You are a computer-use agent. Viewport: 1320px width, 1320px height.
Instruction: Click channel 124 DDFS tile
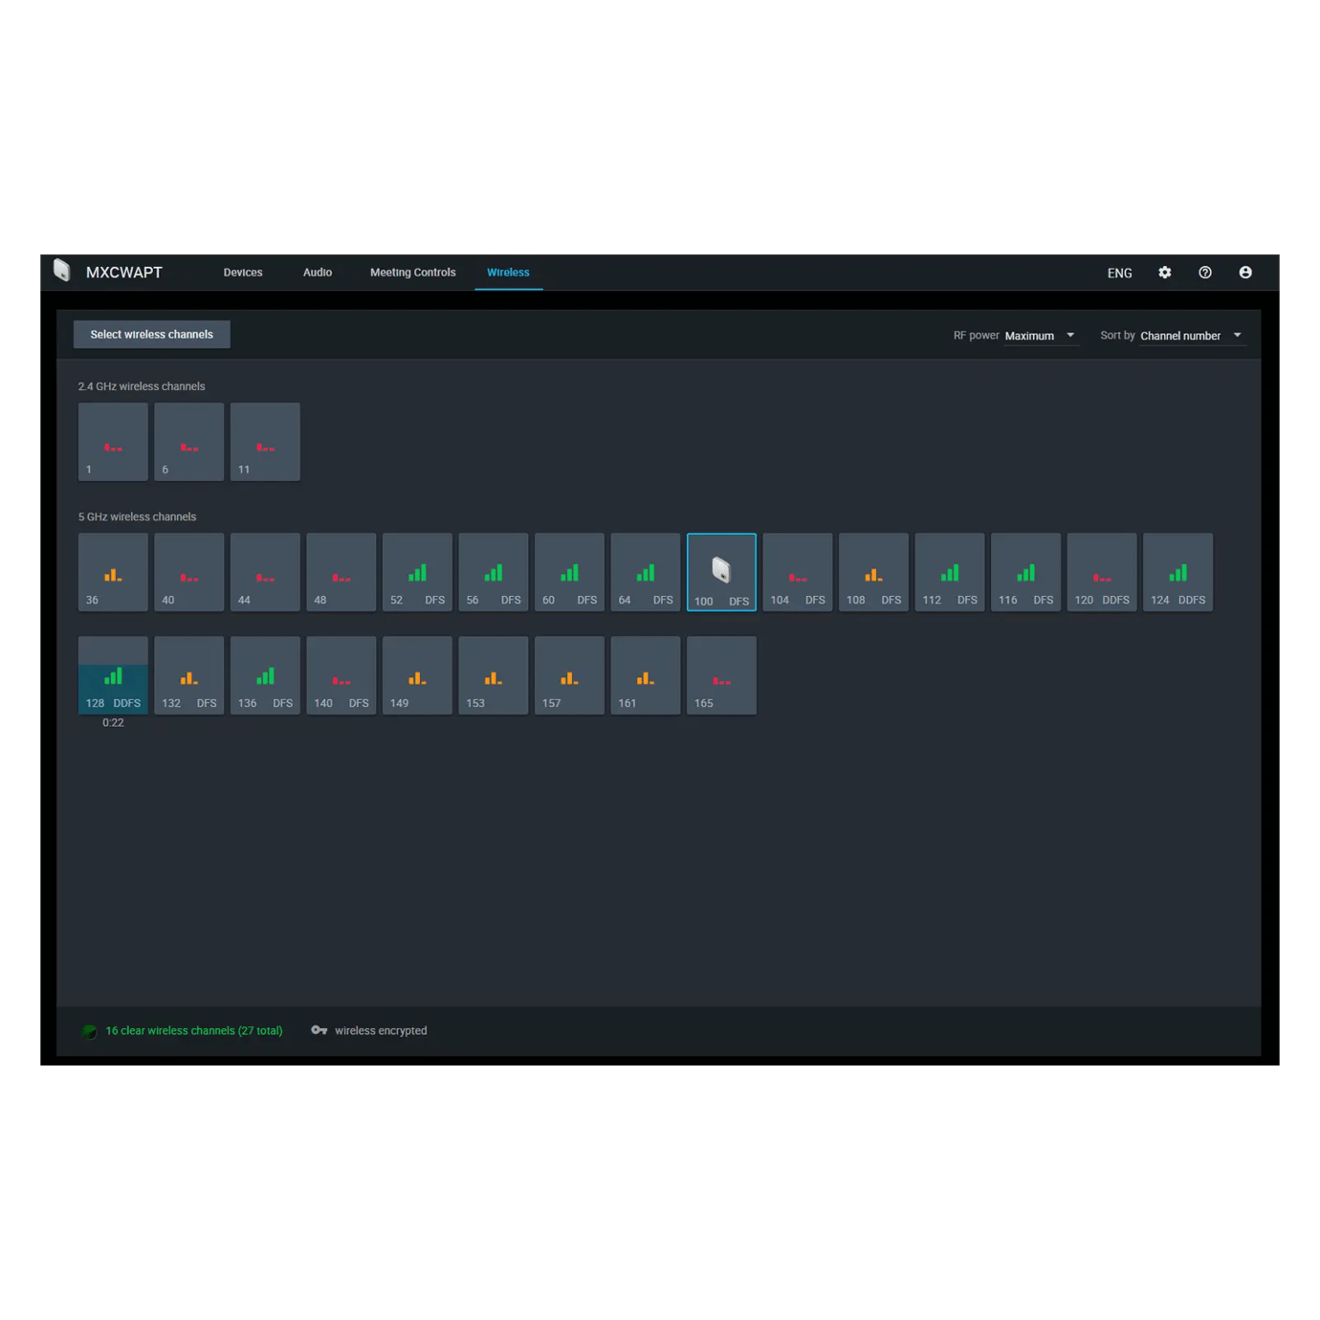1177,572
